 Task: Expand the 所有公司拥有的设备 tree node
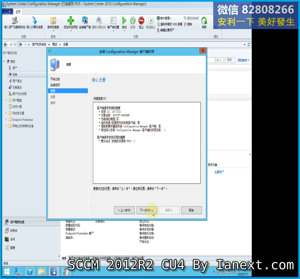coord(6,126)
